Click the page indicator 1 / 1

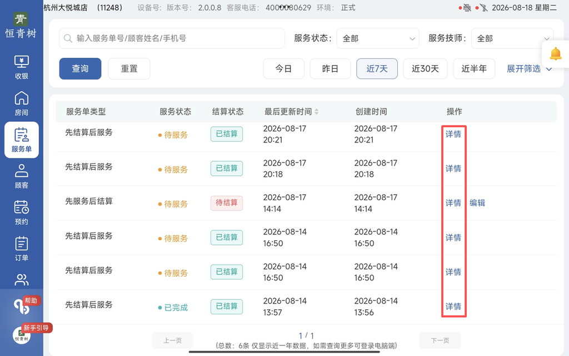tap(306, 335)
